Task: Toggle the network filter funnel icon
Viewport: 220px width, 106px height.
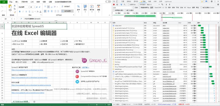Action: (x=121, y=5)
